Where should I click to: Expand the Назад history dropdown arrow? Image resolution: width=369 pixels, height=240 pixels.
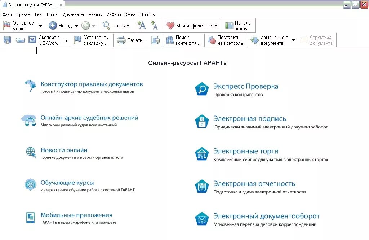click(x=76, y=26)
